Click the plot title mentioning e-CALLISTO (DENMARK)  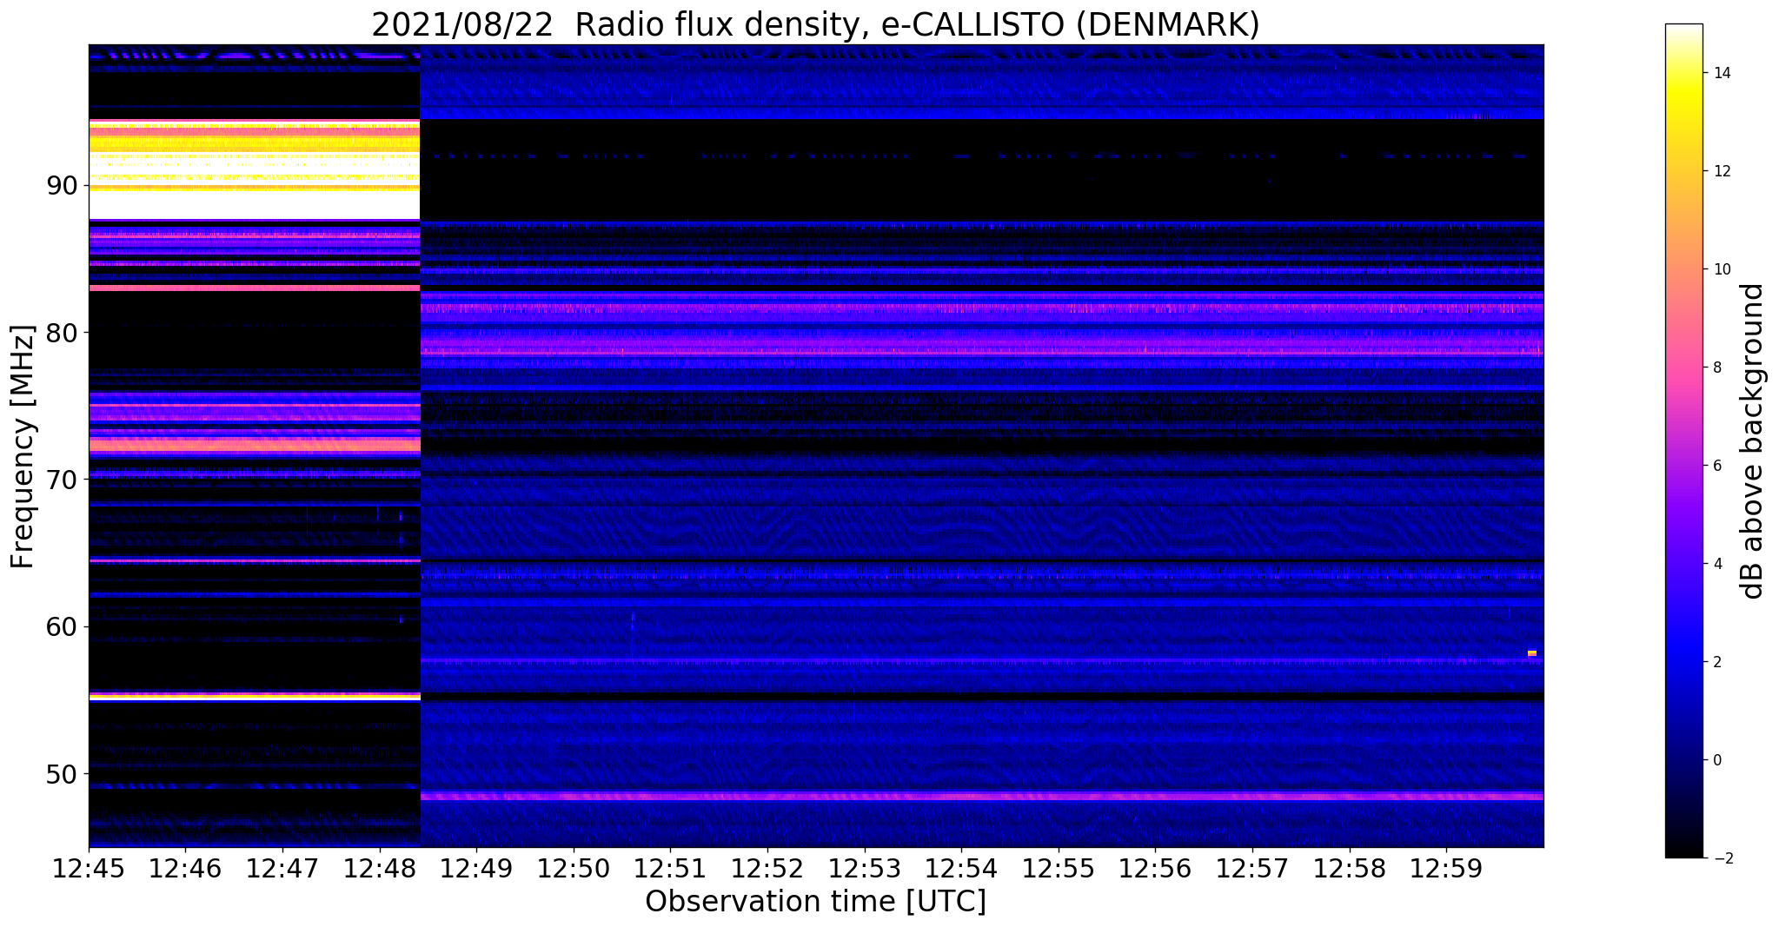[815, 25]
